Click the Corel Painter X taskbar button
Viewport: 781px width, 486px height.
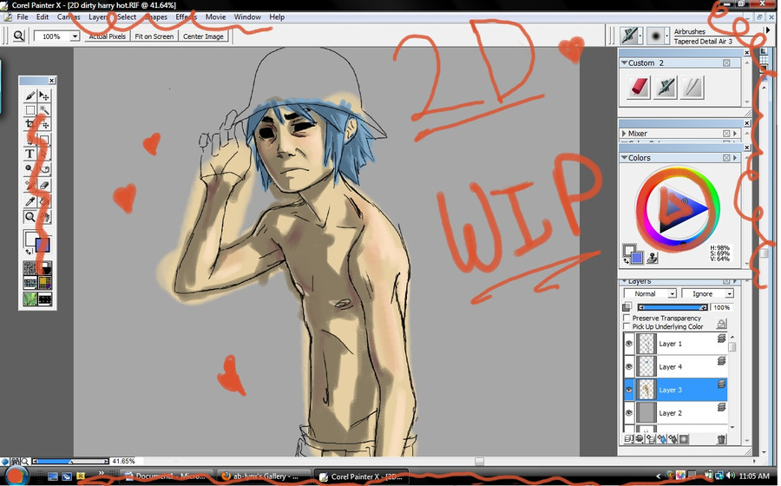coord(362,476)
